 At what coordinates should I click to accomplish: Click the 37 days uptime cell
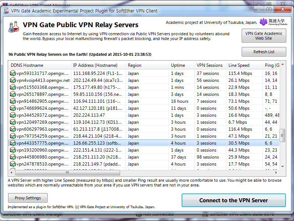point(178,157)
